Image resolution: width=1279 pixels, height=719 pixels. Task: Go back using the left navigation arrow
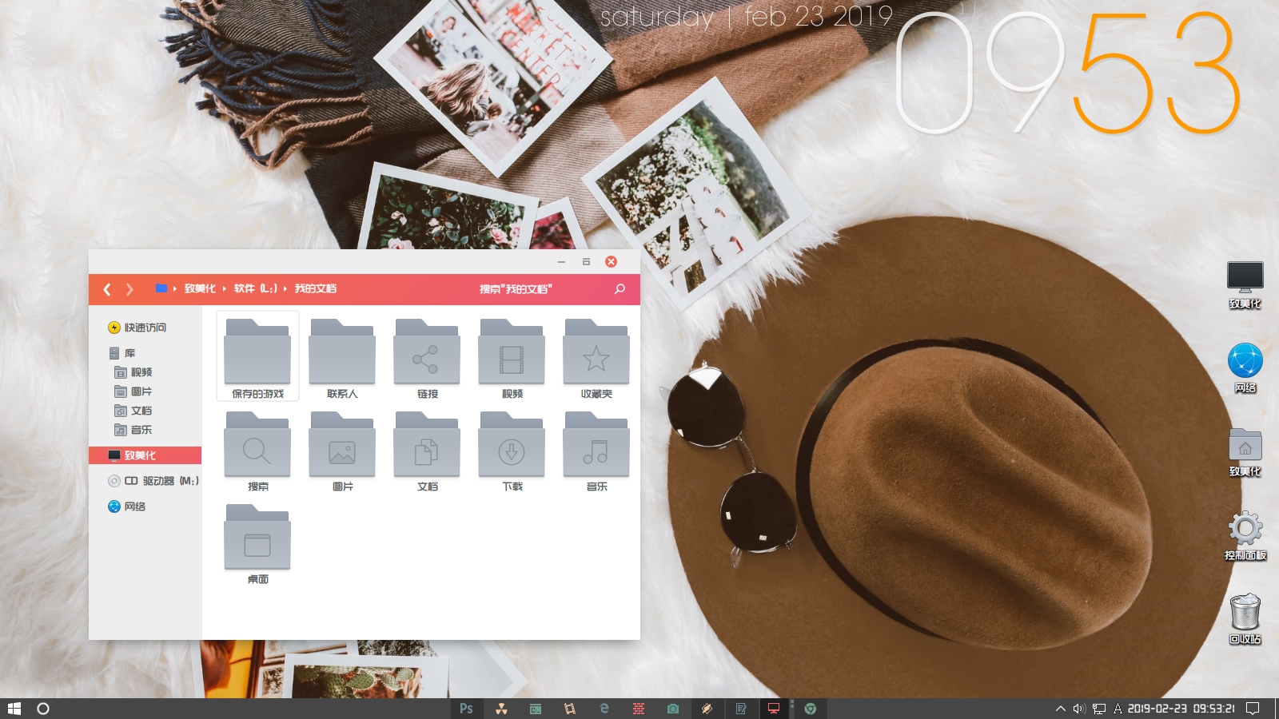[107, 289]
